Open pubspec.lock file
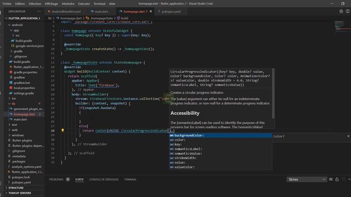Image resolution: width=351 pixels, height=197 pixels. [21, 177]
